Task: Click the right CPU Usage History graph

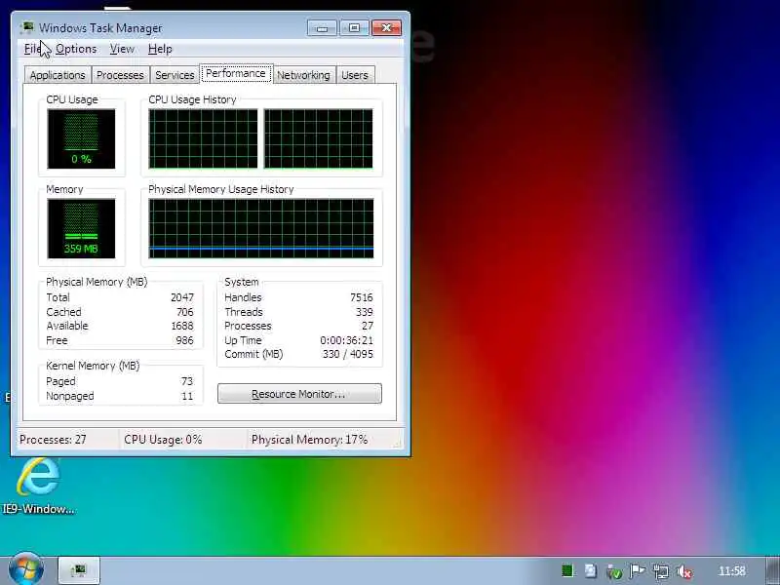Action: click(x=319, y=138)
